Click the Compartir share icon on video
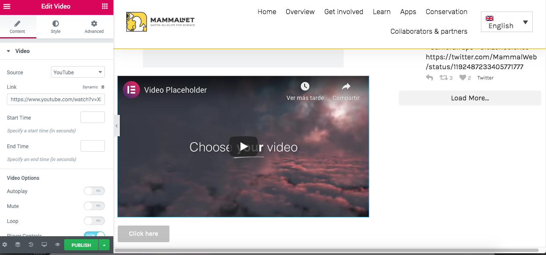The image size is (546, 255). click(x=346, y=87)
